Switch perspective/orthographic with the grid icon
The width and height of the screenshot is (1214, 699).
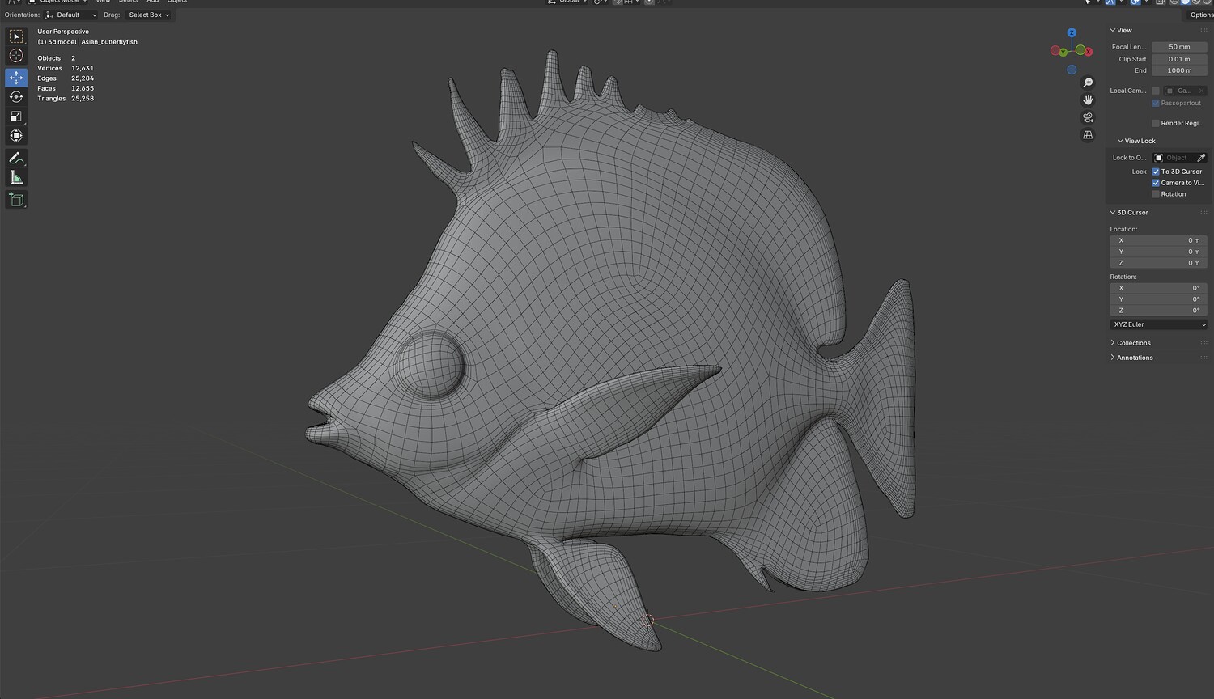1088,135
